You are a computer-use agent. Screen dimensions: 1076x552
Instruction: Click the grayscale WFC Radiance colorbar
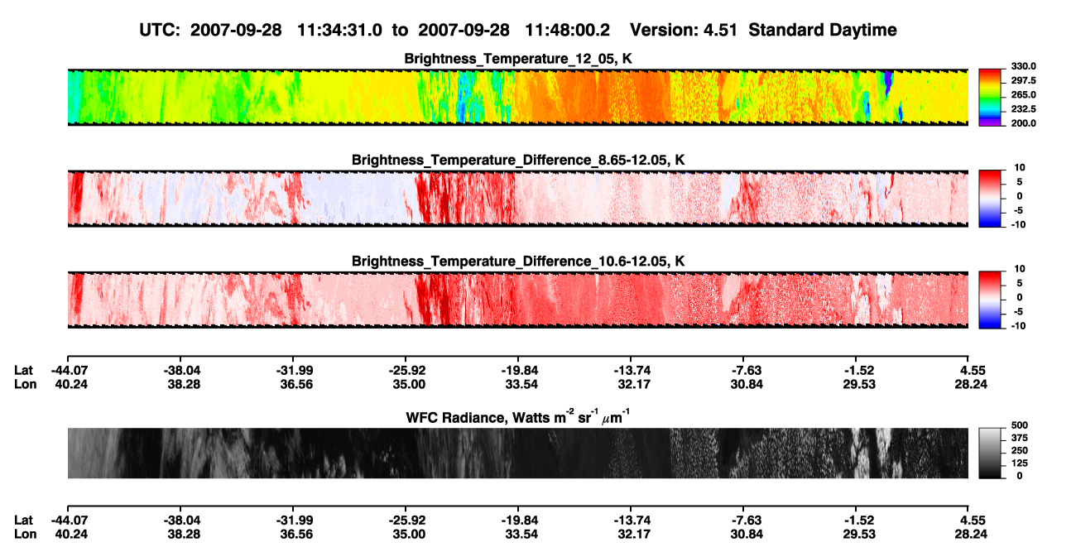(x=991, y=454)
